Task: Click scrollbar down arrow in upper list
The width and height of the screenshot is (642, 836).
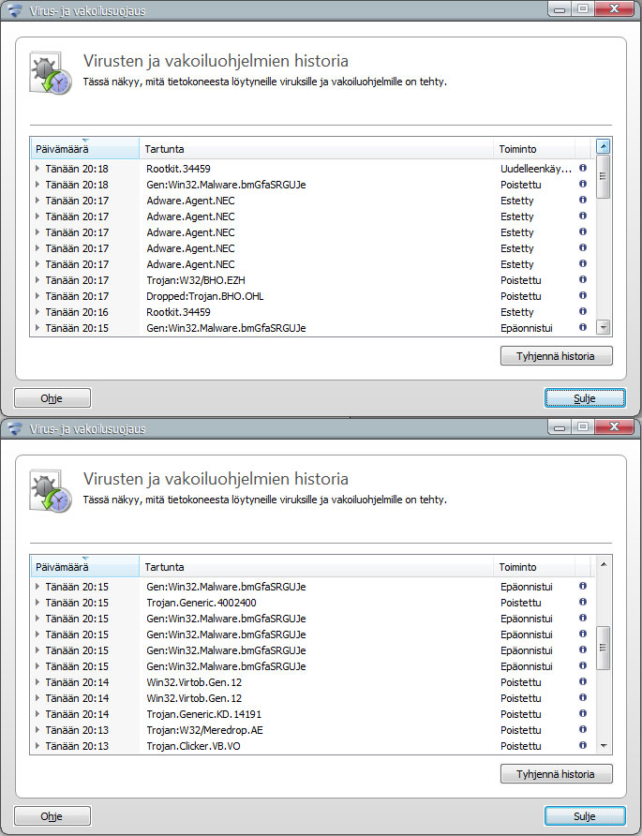Action: [603, 328]
